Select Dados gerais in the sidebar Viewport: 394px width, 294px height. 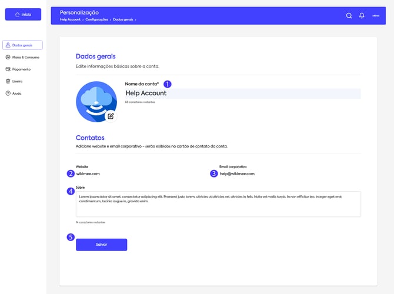point(23,45)
